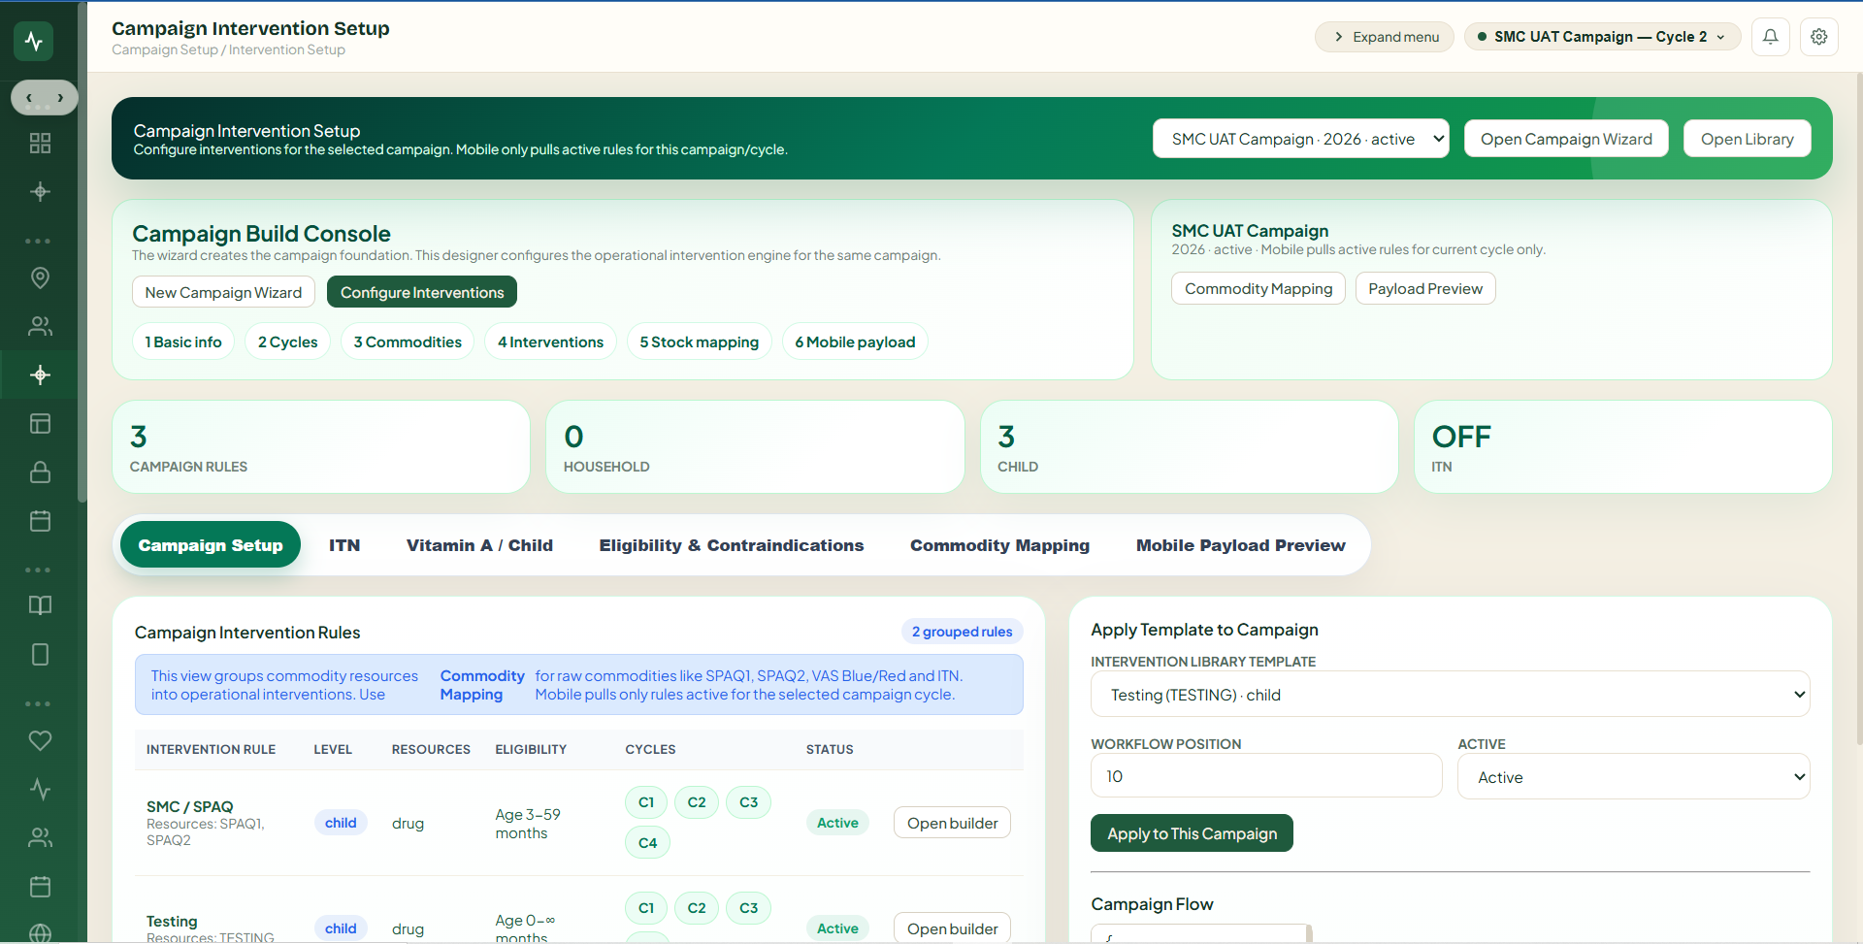Click the C1 cycle chip in the SMC / SPAQ row

click(x=646, y=802)
